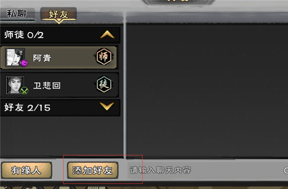Expand 好友 section with the down chevron
Viewport: 288px width, 189px height.
click(x=107, y=106)
